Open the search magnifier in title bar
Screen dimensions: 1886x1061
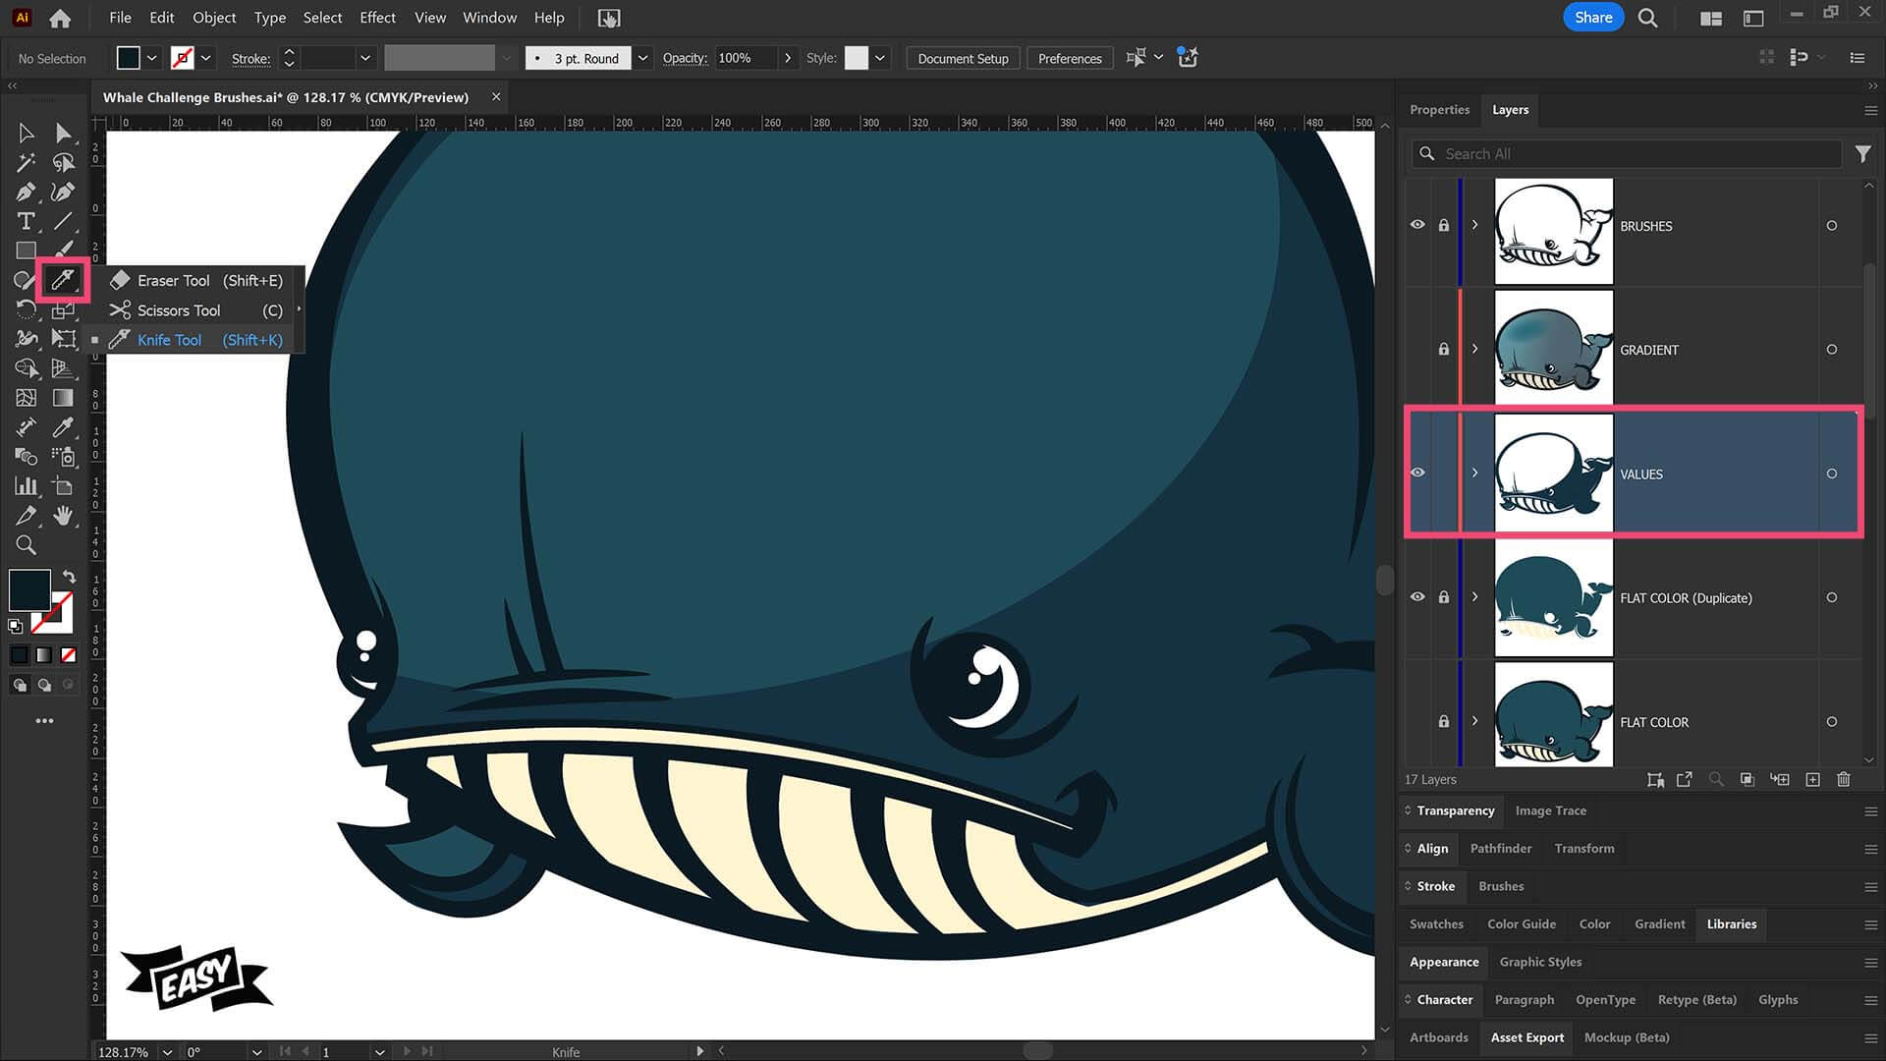(x=1648, y=18)
